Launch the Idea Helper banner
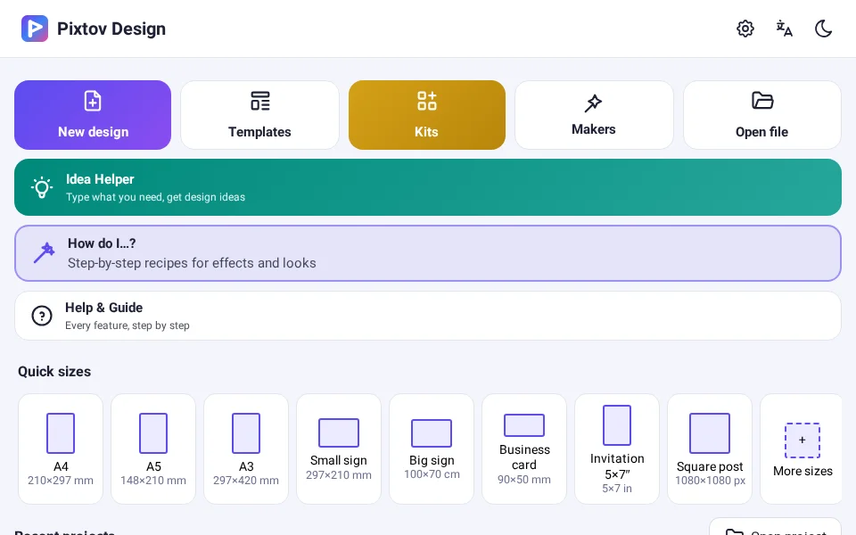Screen dimensions: 856x535 428,187
